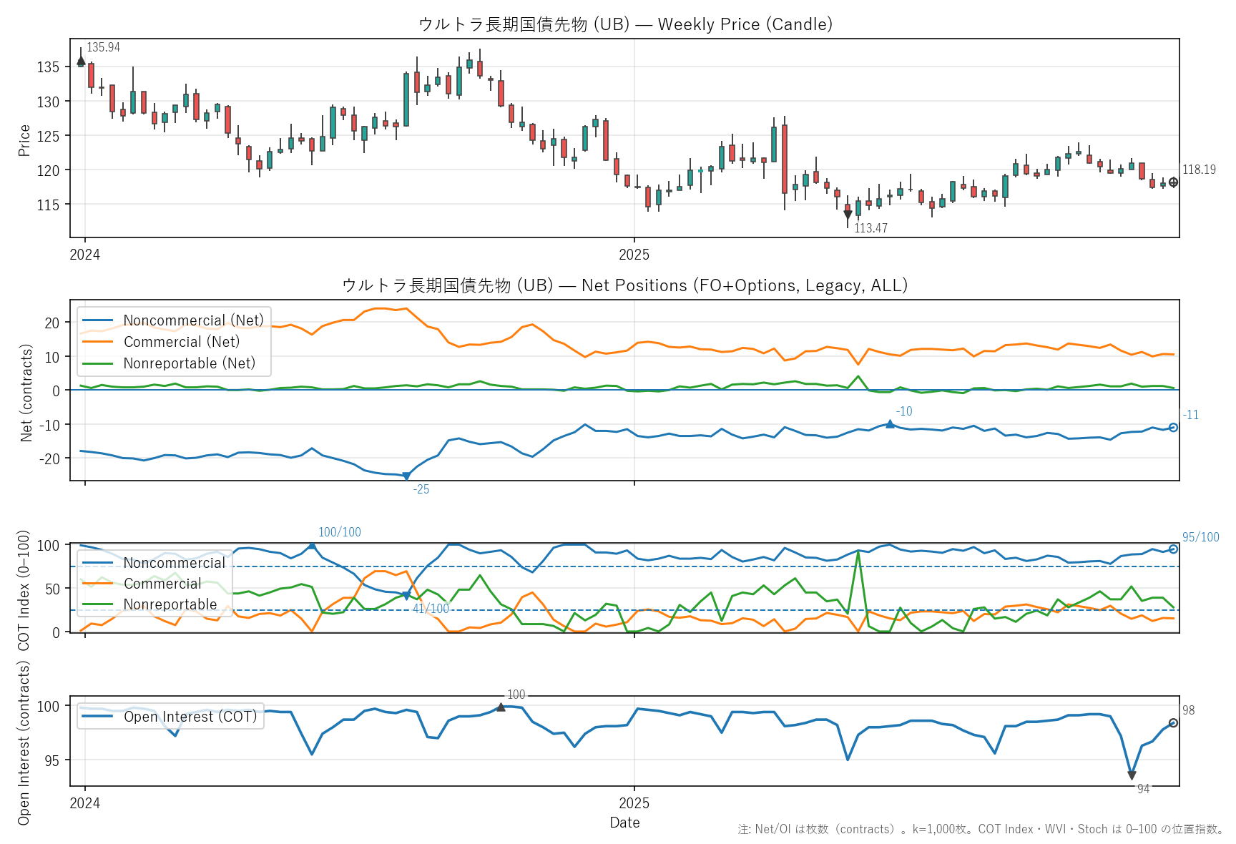This screenshot has height=844, width=1236.
Task: Click the 118.19 latest price circle marker
Action: [x=1173, y=182]
